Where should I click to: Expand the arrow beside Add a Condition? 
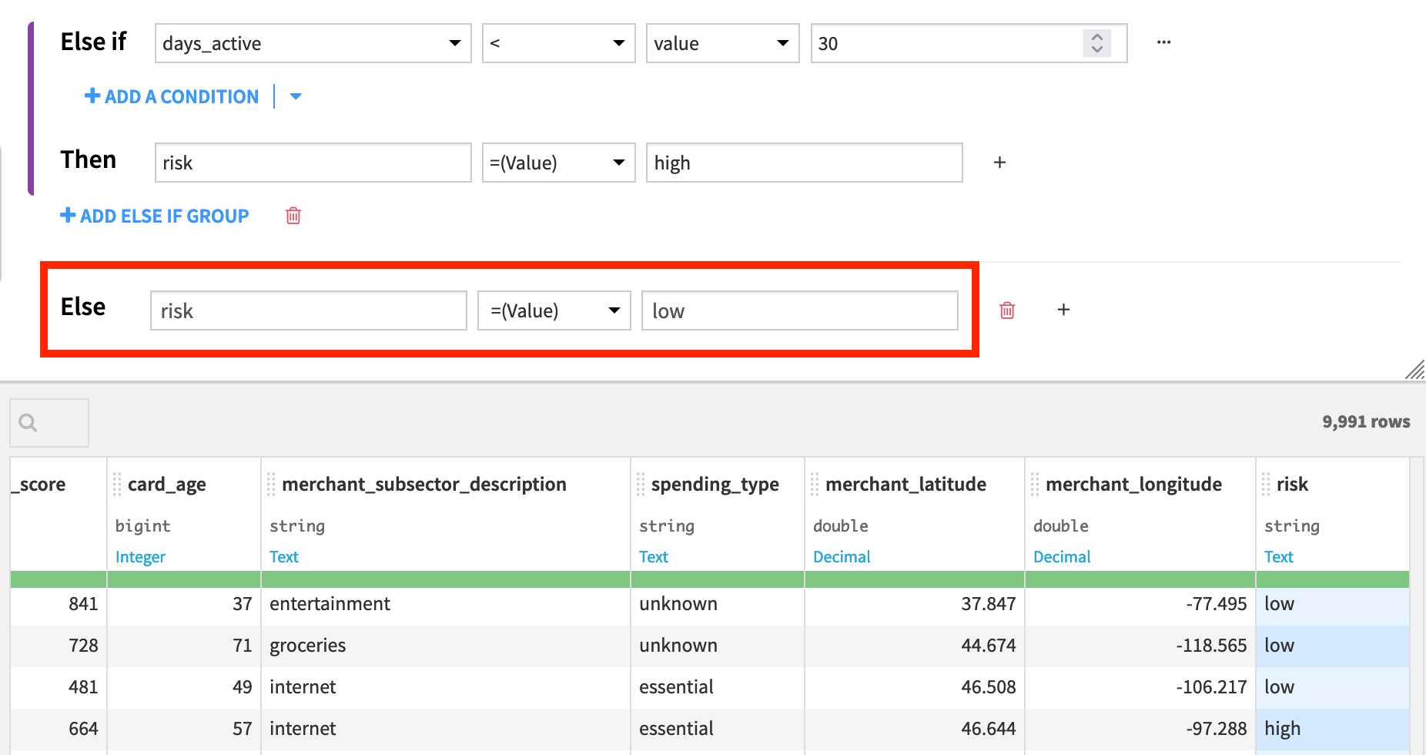[296, 96]
